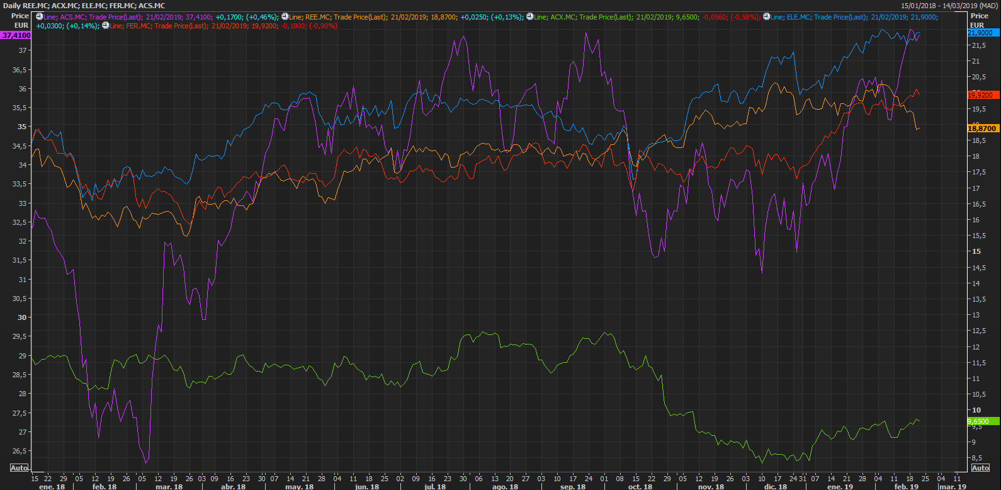Toggle the right axis Auto scale button
This screenshot has height=490, width=1001.
pyautogui.click(x=980, y=468)
